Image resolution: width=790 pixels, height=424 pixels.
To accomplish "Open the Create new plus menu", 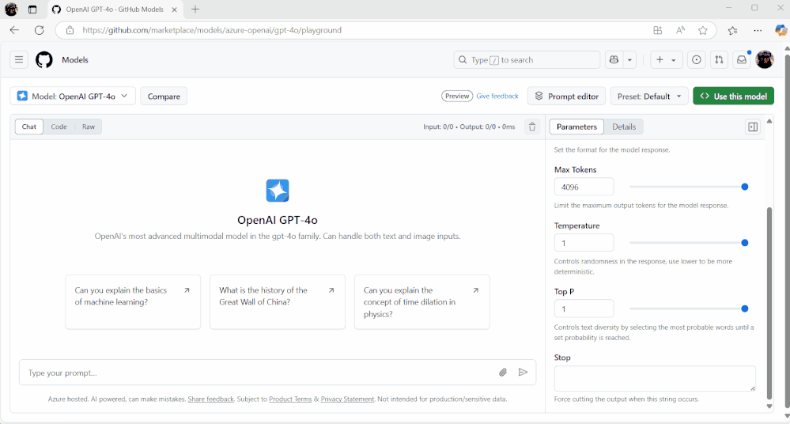I will tap(666, 60).
